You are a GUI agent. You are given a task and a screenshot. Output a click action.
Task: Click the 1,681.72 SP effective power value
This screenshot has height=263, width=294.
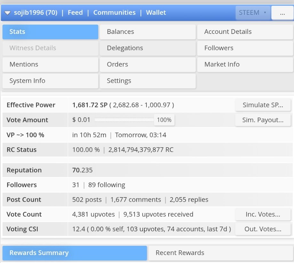pos(90,105)
